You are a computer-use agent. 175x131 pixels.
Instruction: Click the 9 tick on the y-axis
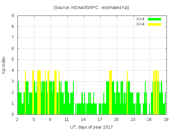pos(13,16)
